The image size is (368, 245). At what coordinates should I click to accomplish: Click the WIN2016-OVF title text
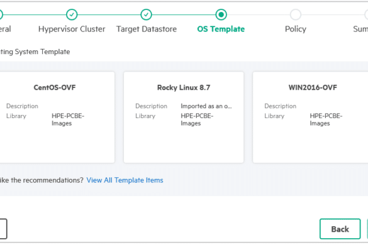point(313,87)
